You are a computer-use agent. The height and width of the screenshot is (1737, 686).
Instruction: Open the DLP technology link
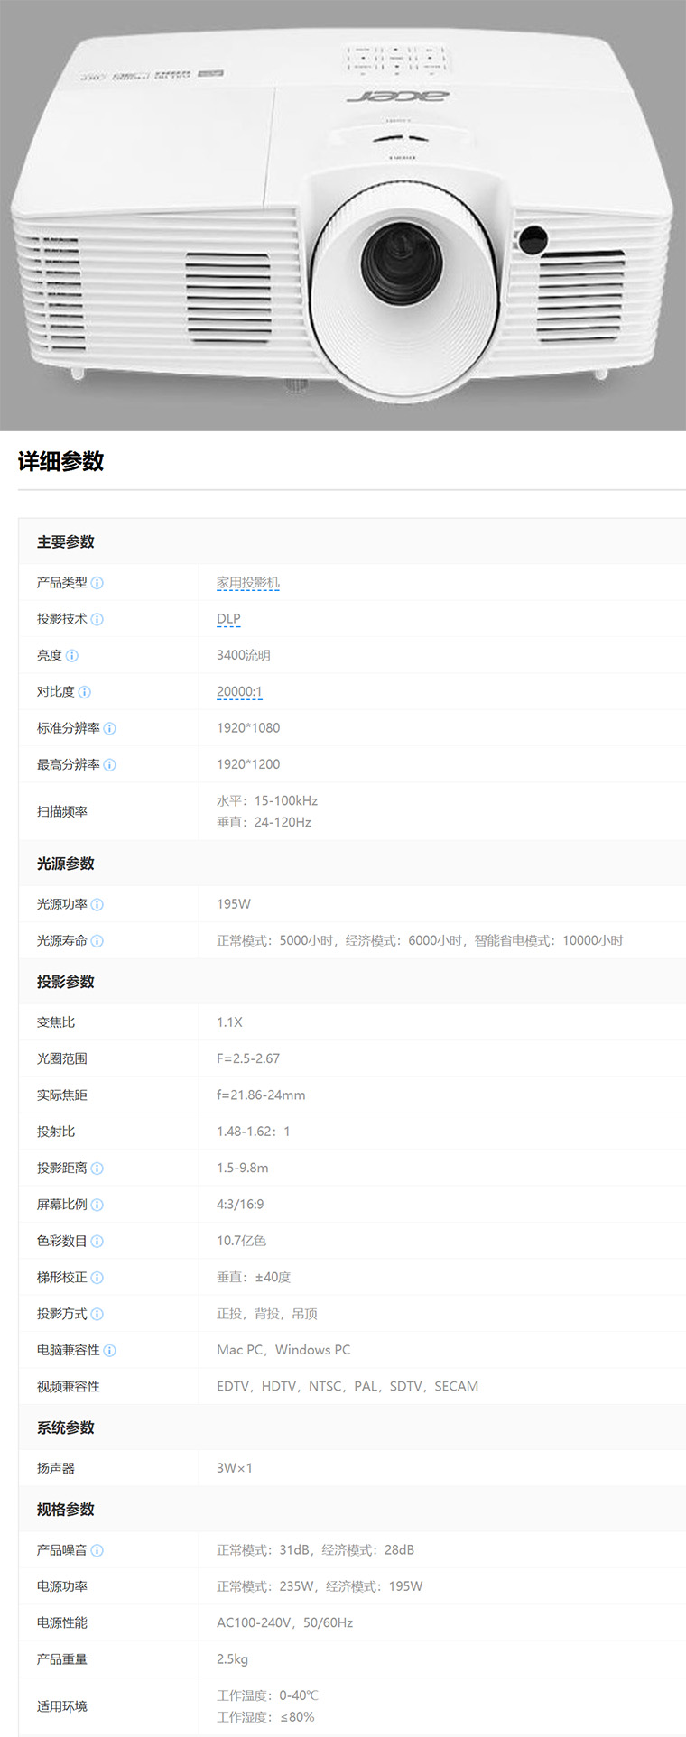pyautogui.click(x=228, y=619)
